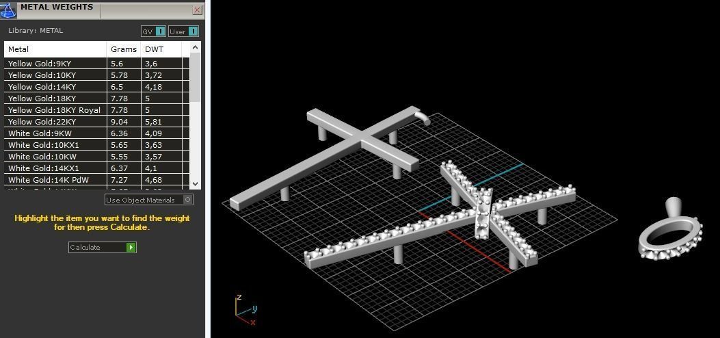This screenshot has width=720, height=338.
Task: Click the DWT column header
Action: 161,49
